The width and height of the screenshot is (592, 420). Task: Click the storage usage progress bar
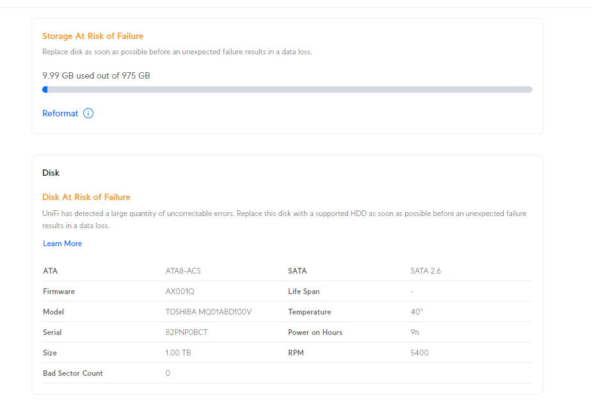287,89
